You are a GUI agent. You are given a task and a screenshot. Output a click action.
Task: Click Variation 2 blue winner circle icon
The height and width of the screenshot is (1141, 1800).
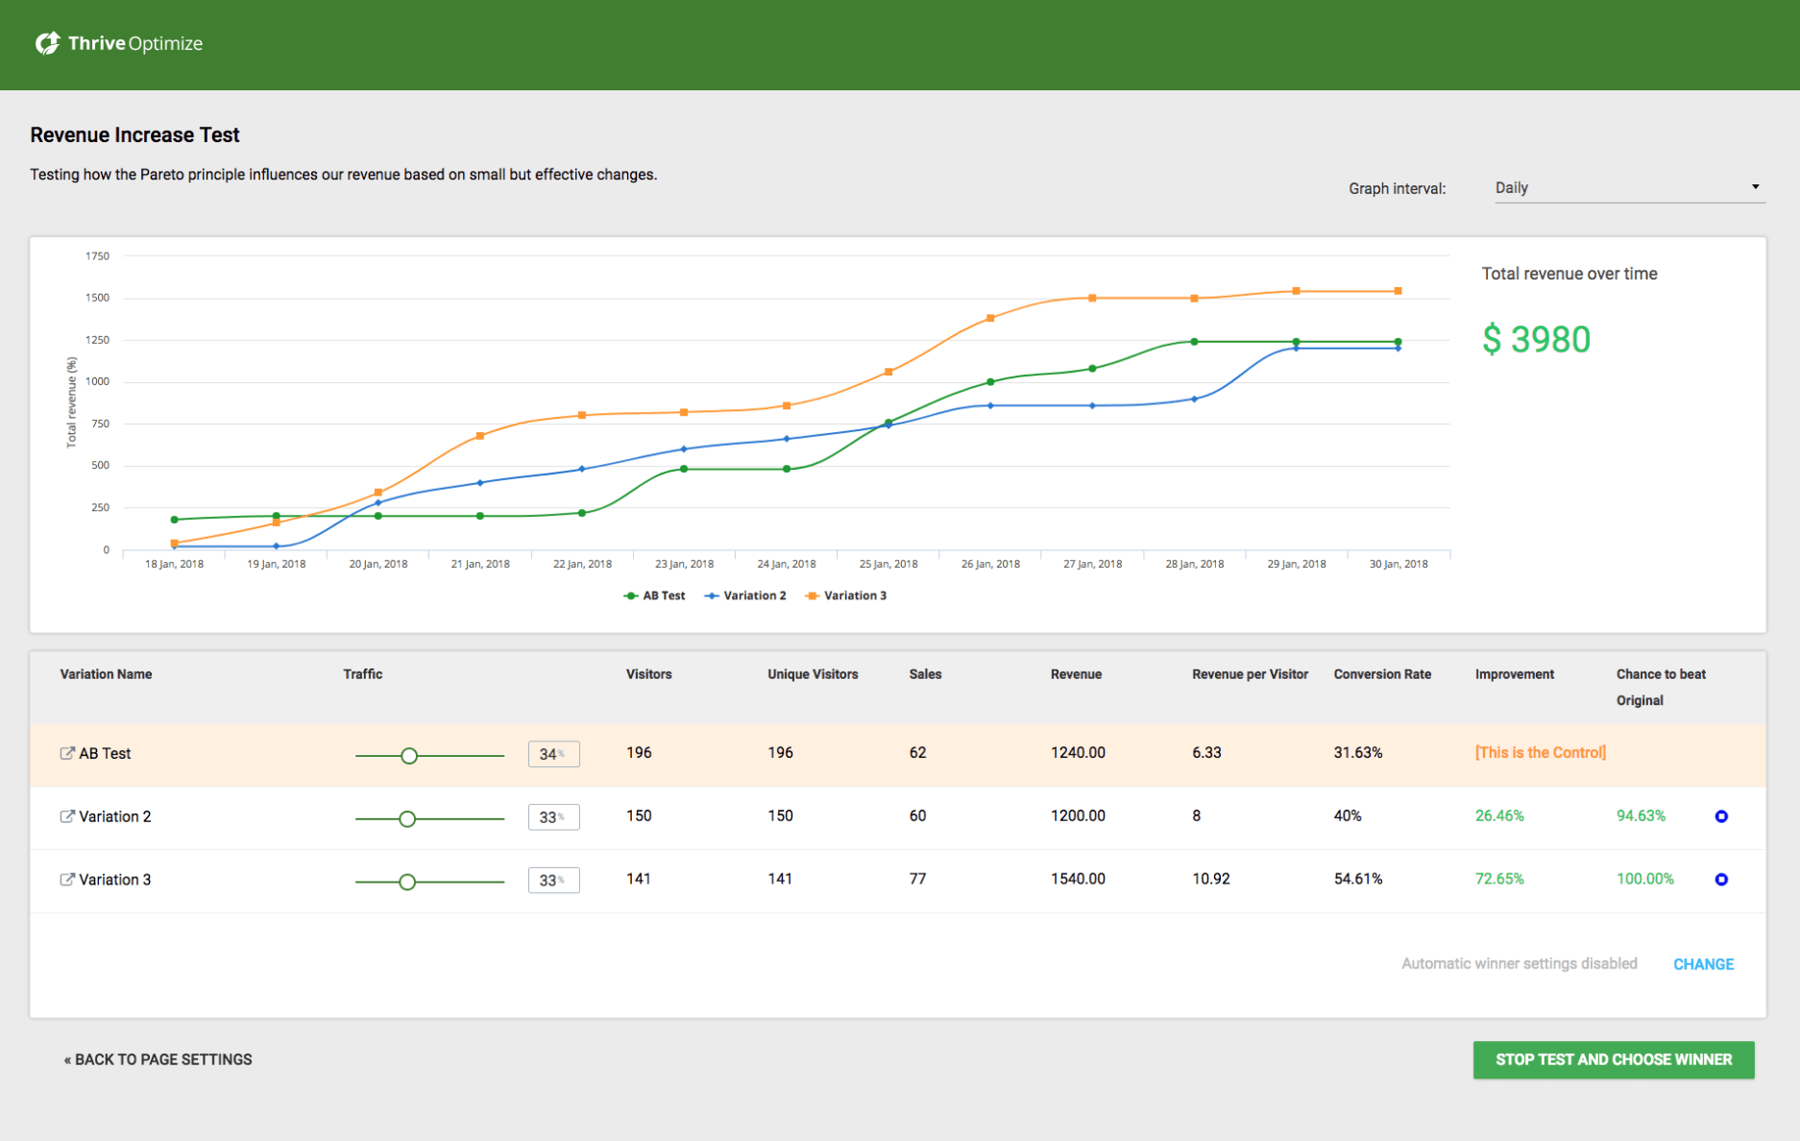coord(1721,816)
